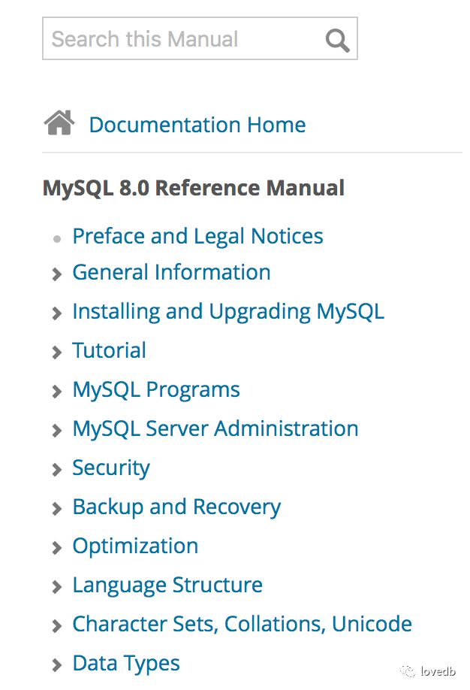Expand the Security section chevron
The width and height of the screenshot is (470, 690).
pyautogui.click(x=57, y=470)
